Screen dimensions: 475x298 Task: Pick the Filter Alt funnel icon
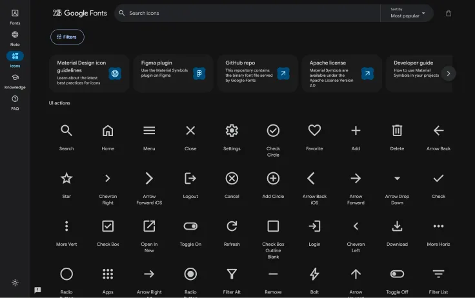(232, 274)
